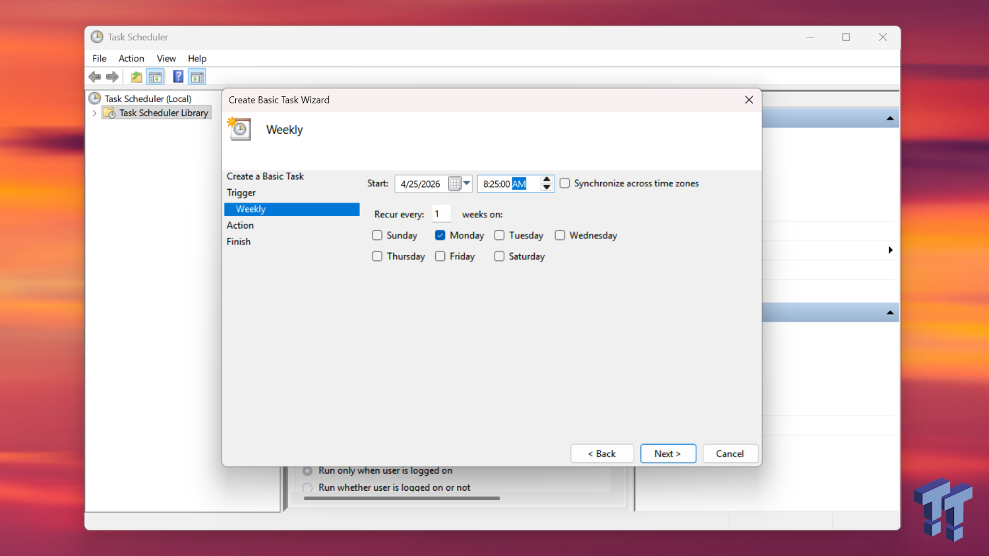
Task: Enable Synchronize across time zones
Action: click(565, 183)
